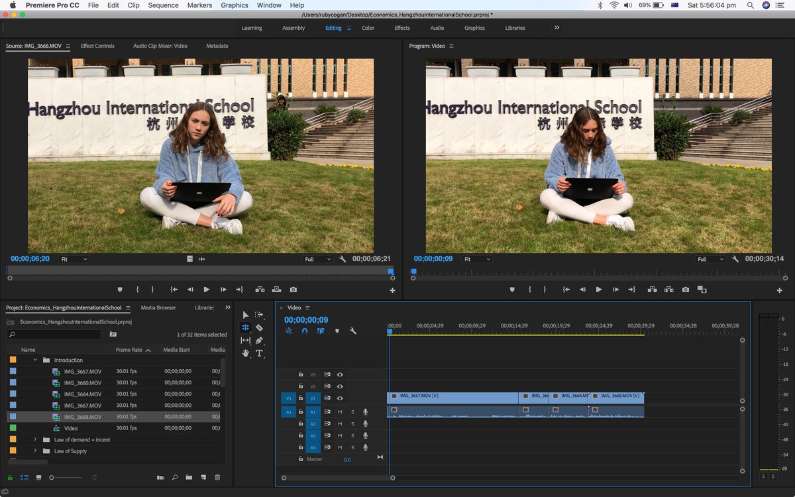795x497 pixels.
Task: Collapse the Introduction bin
Action: click(x=35, y=360)
